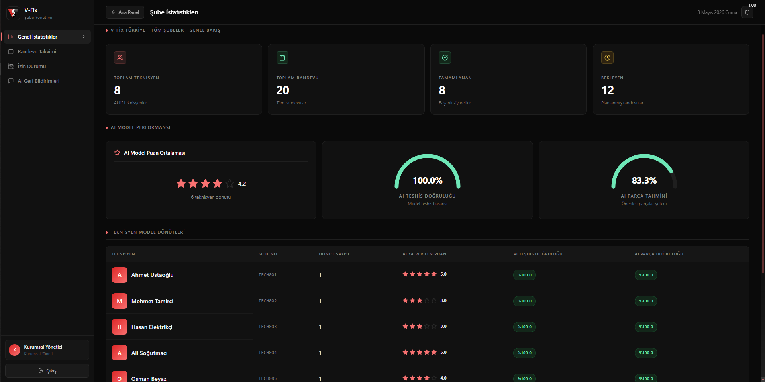
Task: Click the page vertical scrollbar
Action: tap(763, 153)
